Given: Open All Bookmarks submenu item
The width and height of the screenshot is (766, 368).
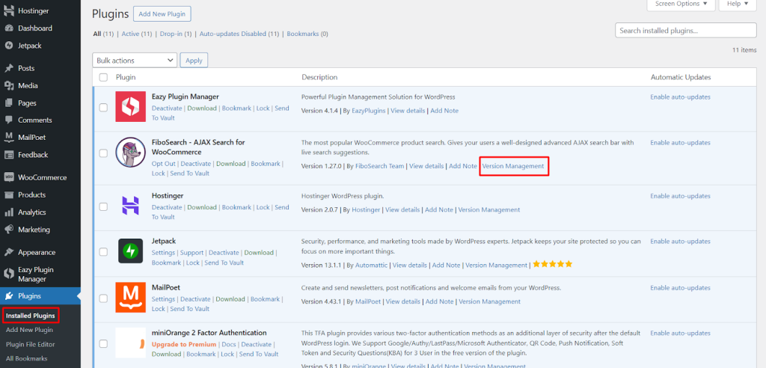Looking at the screenshot, I should pyautogui.click(x=26, y=358).
